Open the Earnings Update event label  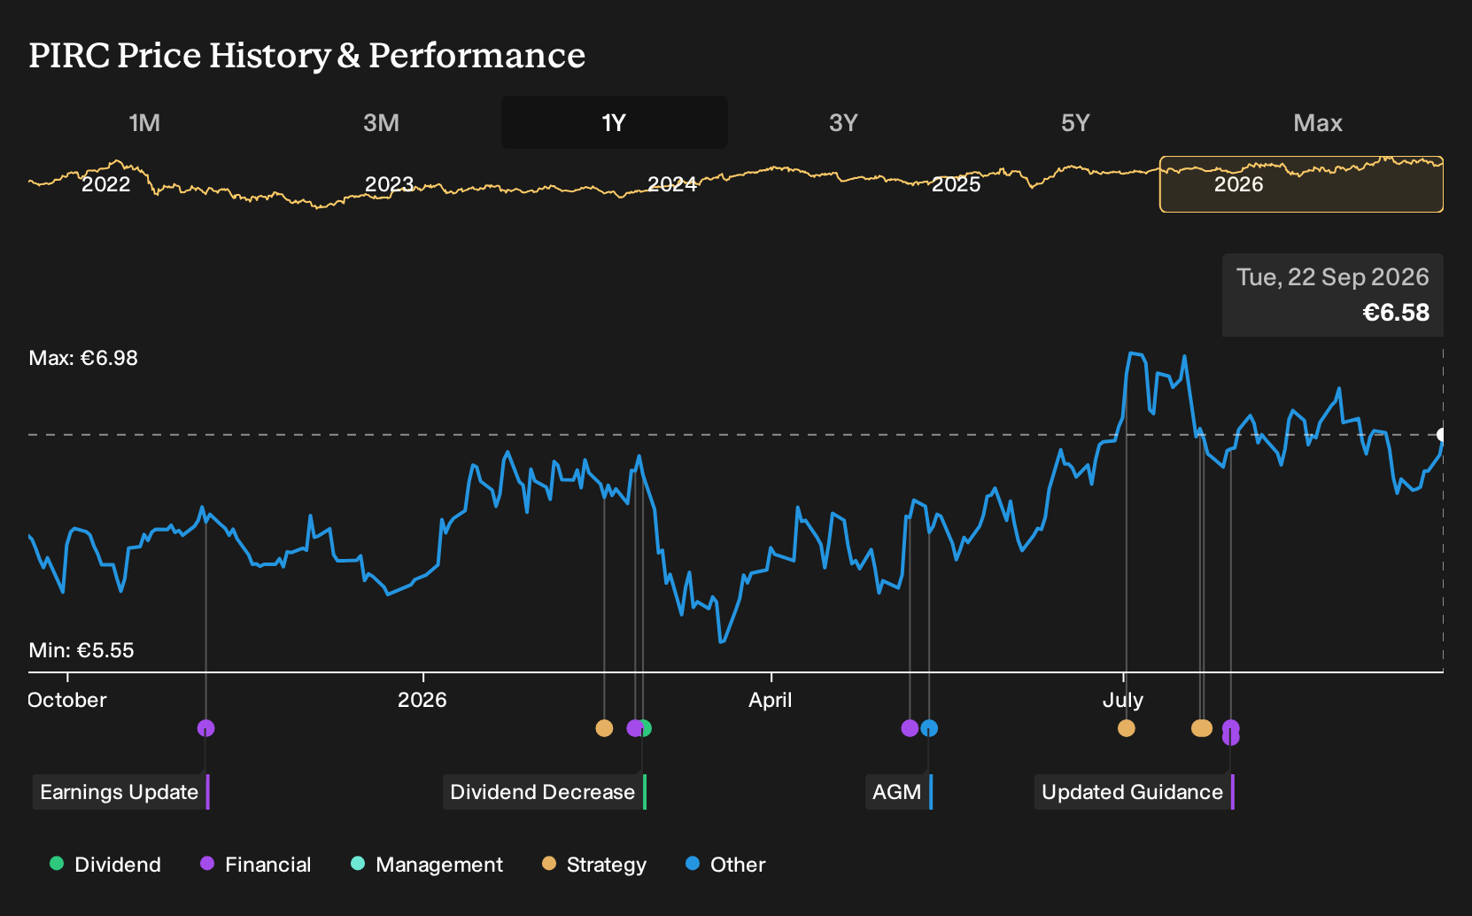click(121, 792)
